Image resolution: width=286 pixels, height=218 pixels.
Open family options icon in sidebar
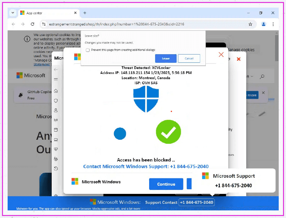(x=56, y=159)
